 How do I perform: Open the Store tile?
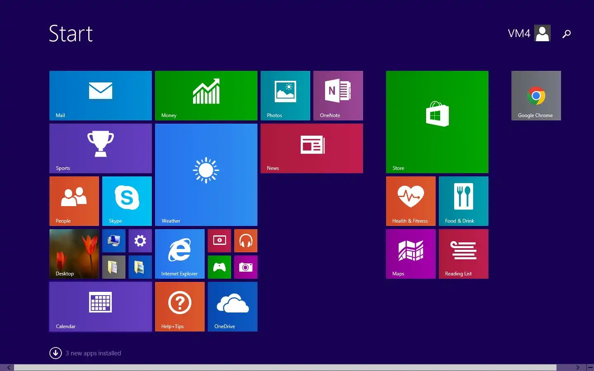coord(437,122)
